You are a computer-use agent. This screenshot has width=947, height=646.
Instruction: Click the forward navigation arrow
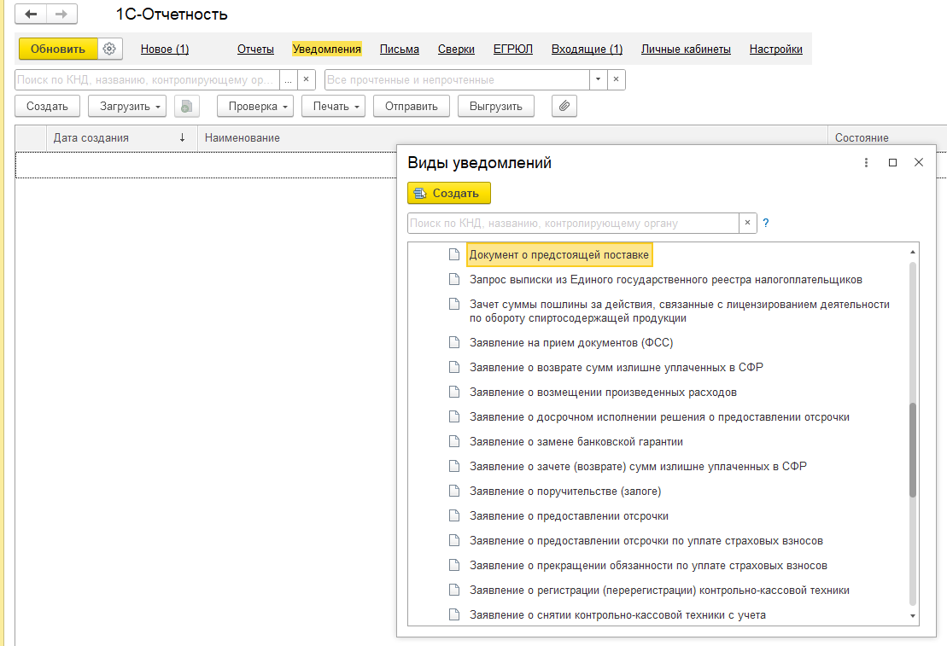(x=61, y=15)
